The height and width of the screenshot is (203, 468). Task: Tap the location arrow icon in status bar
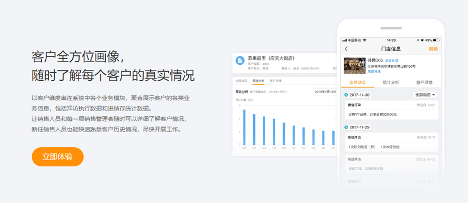[x=418, y=40]
